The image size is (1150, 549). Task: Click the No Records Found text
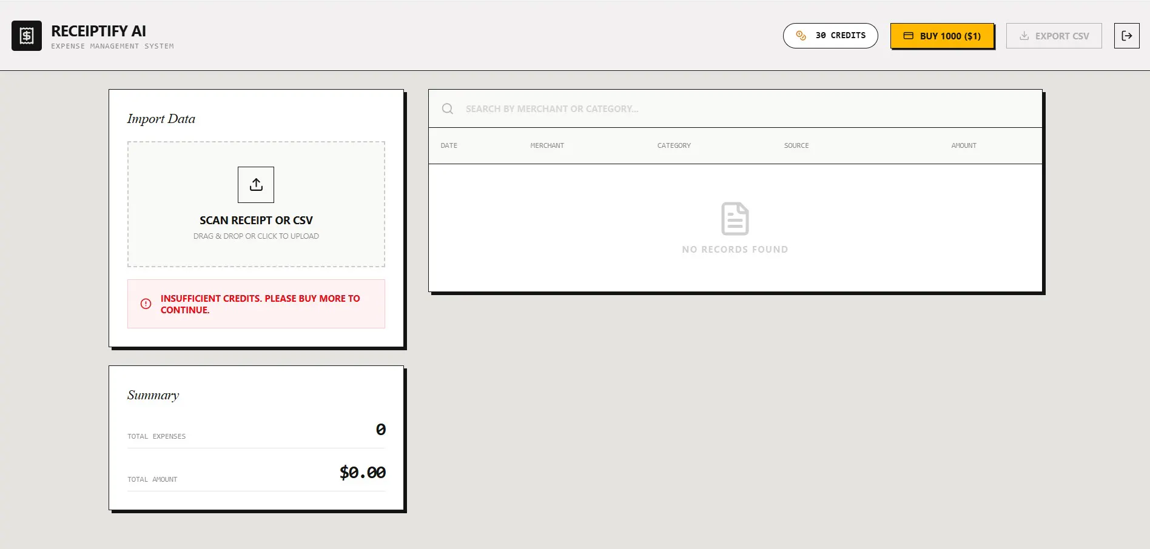pyautogui.click(x=735, y=249)
